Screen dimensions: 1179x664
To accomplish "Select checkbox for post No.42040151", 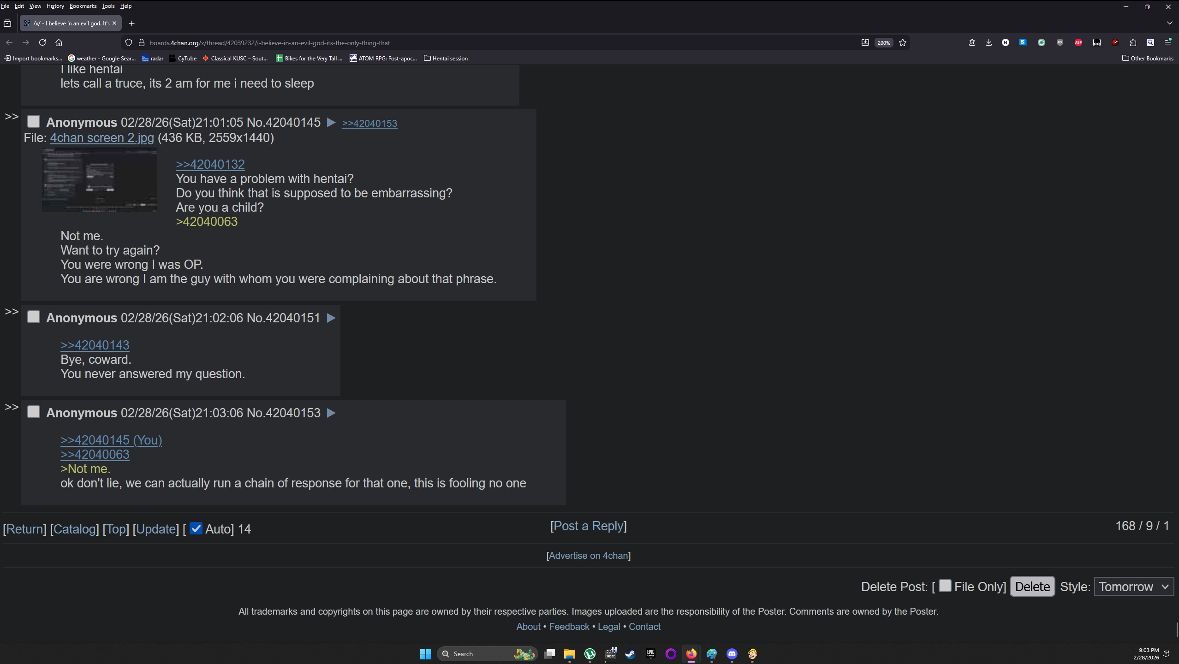I will pyautogui.click(x=34, y=317).
